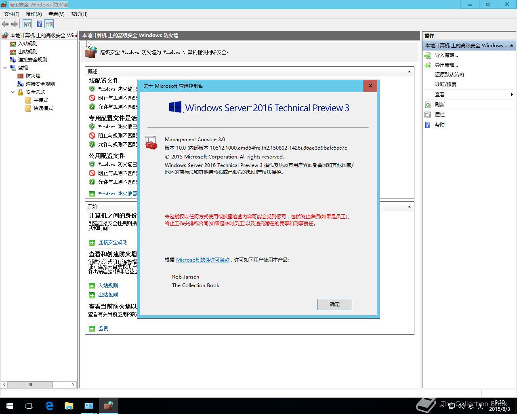Click the 确定 button in the dialog
517x414 pixels.
click(334, 304)
